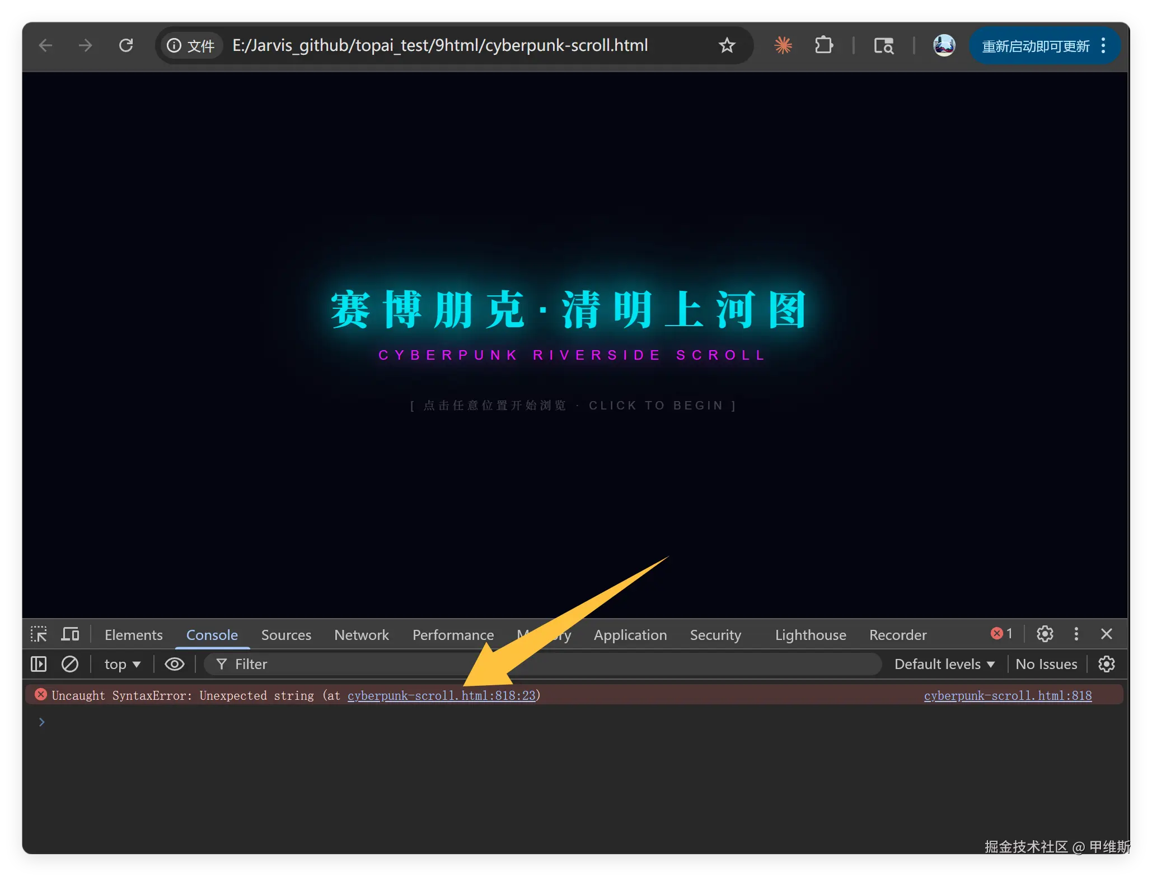Screen dimensions: 1152x876
Task: Bookmark this page with star icon
Action: tap(727, 45)
